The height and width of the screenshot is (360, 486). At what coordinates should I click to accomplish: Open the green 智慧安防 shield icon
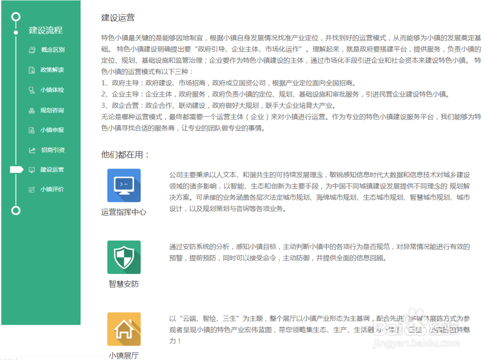tap(124, 257)
